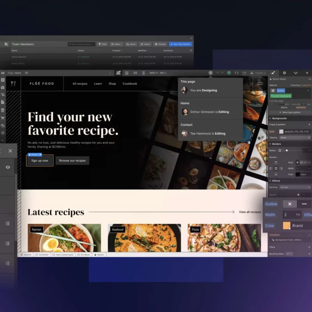Select the top border side toggle
This screenshot has height=312, width=312.
pos(276,163)
